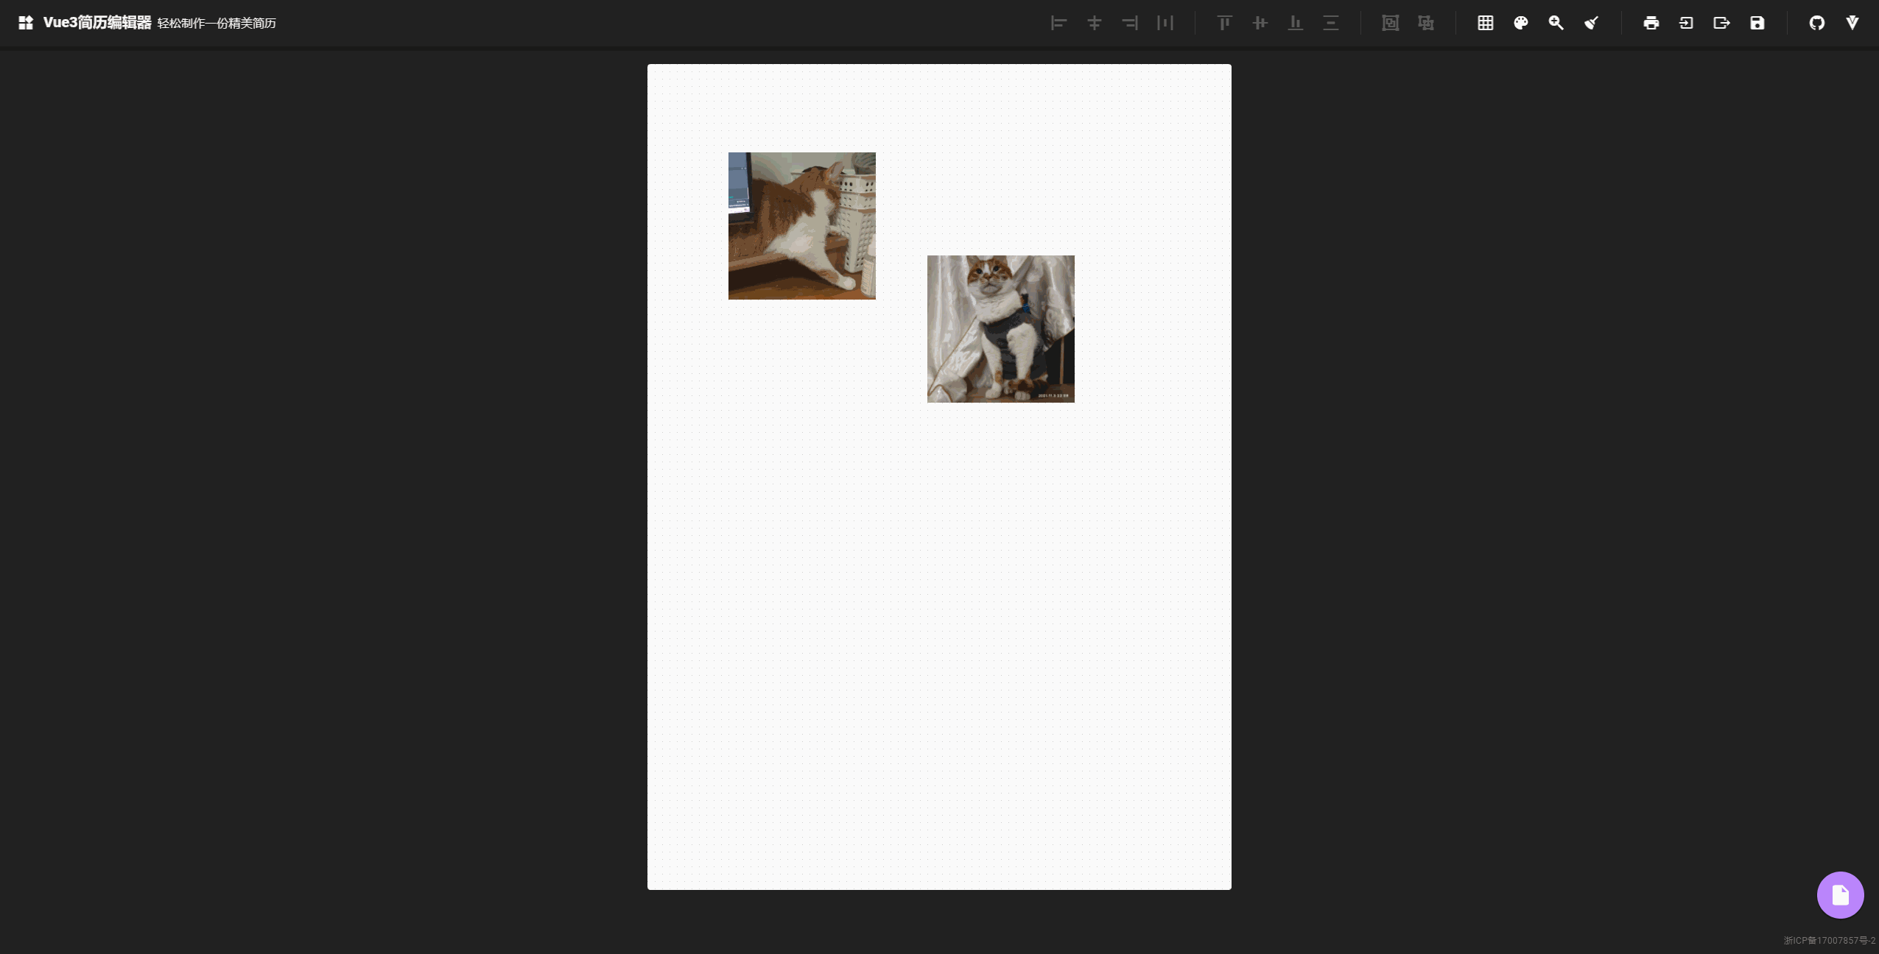
Task: Click align top edges icon
Action: (x=1224, y=23)
